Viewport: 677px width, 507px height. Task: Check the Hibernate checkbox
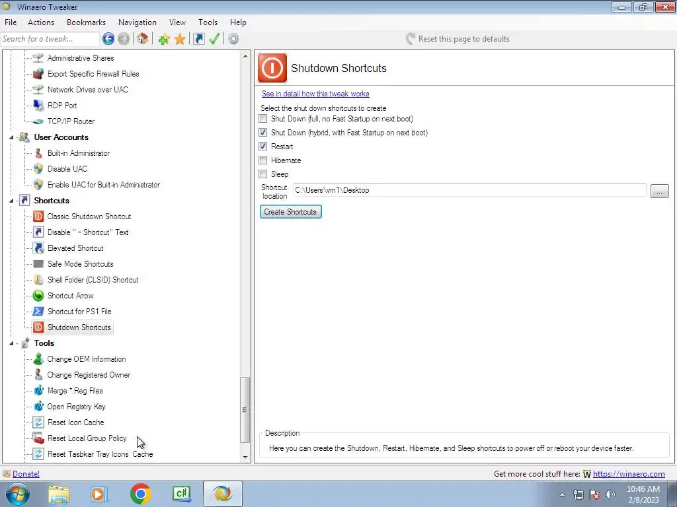coord(262,160)
